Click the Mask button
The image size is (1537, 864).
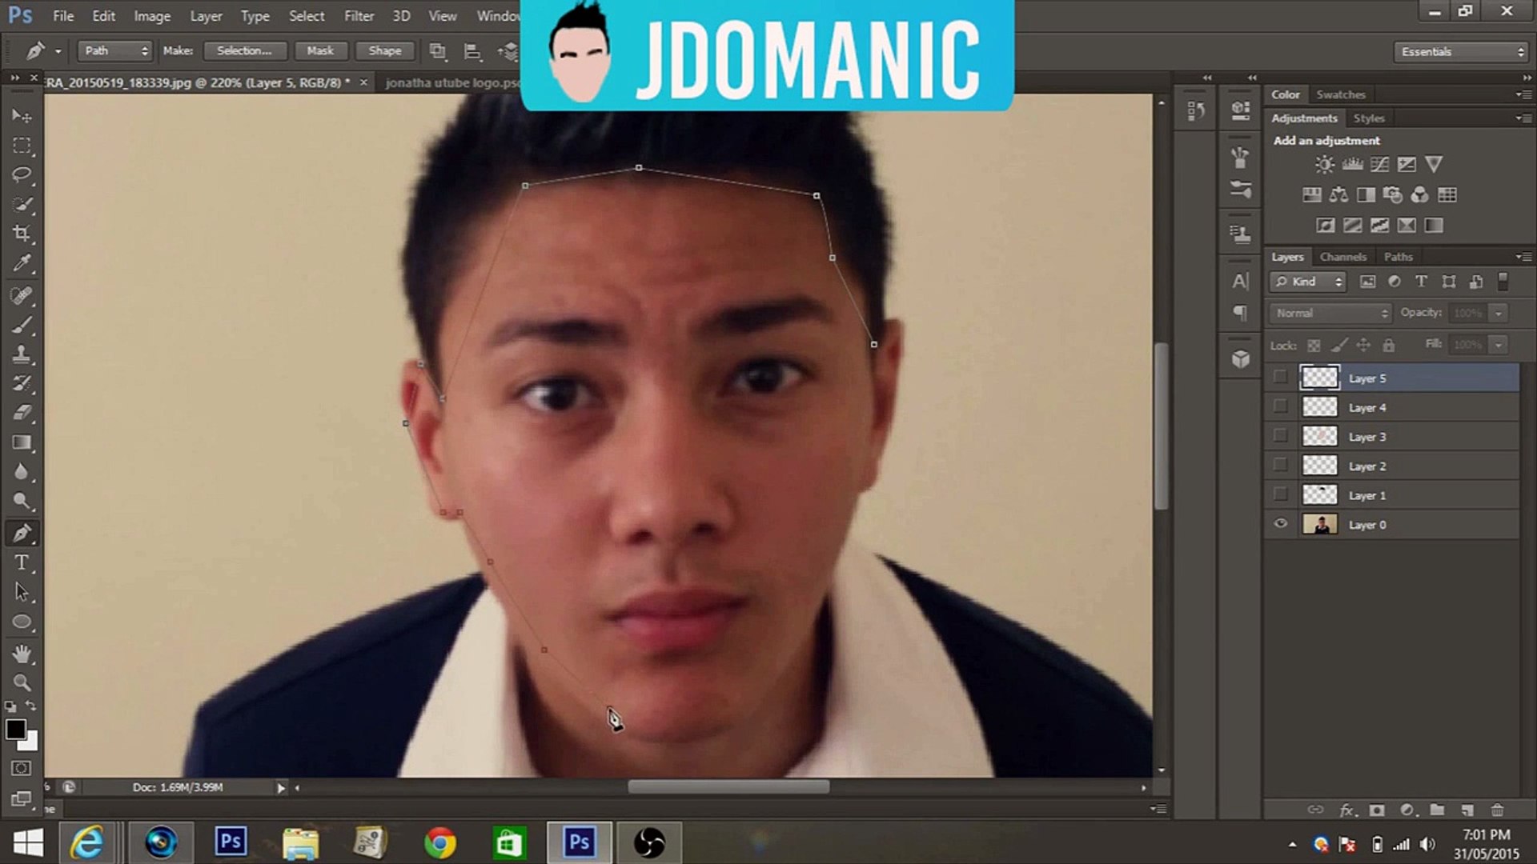(x=319, y=50)
